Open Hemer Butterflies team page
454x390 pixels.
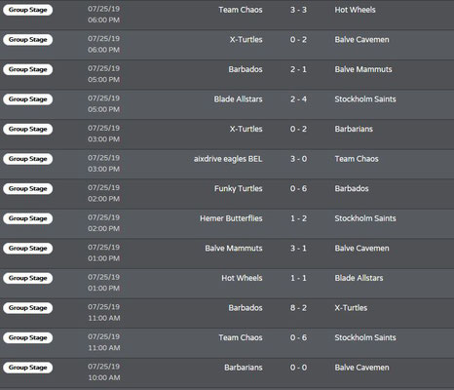pos(231,218)
